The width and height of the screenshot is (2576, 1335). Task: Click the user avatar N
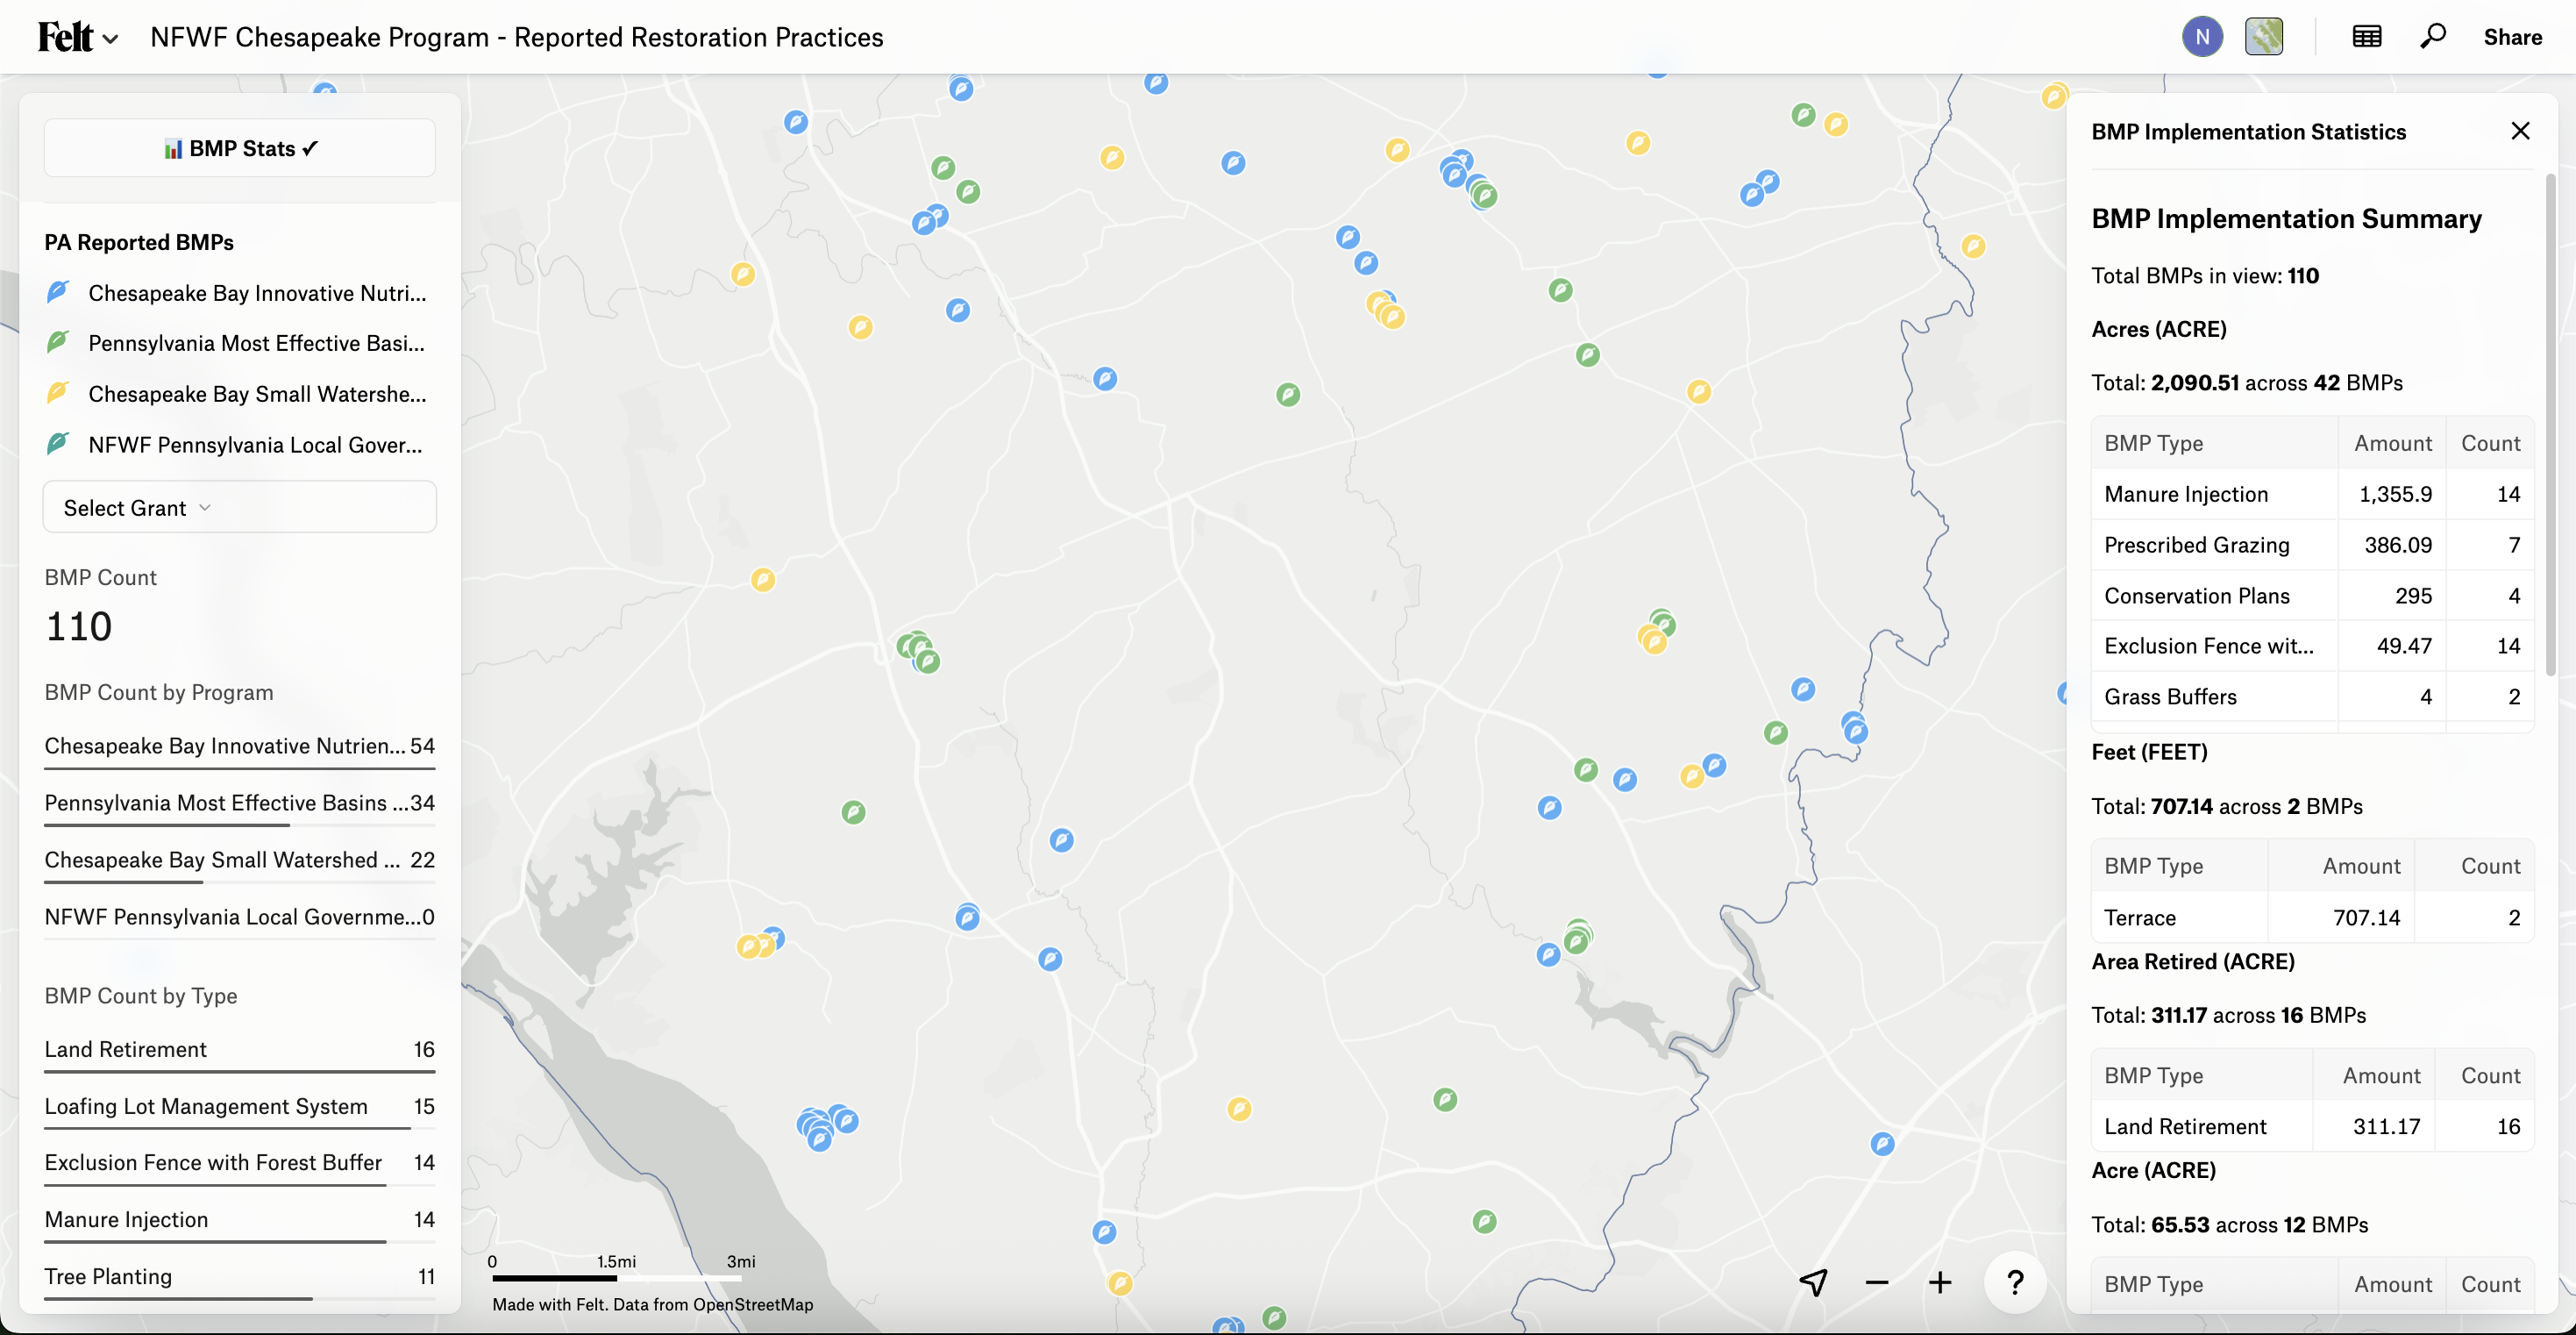[2202, 37]
